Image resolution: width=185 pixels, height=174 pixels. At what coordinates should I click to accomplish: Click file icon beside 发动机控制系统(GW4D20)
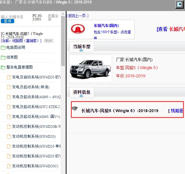9,137
